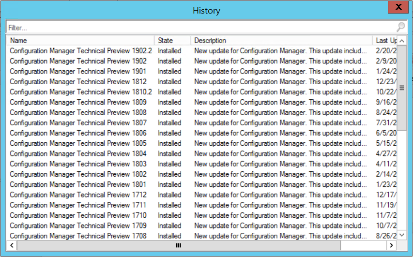The image size is (413, 257).
Task: Click the description of Preview 1901 row
Action: click(x=280, y=71)
